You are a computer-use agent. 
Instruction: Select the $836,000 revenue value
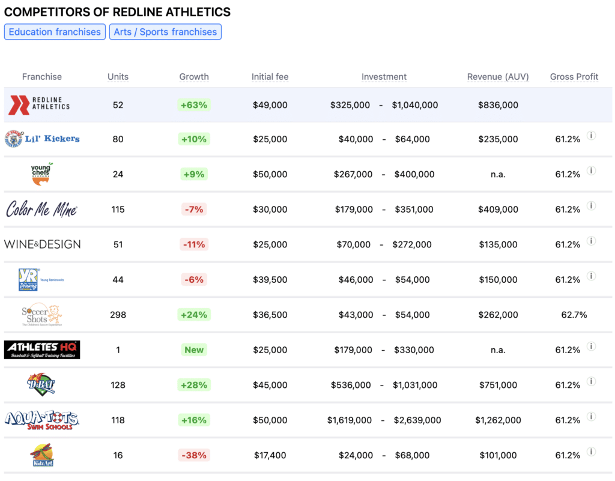[498, 105]
